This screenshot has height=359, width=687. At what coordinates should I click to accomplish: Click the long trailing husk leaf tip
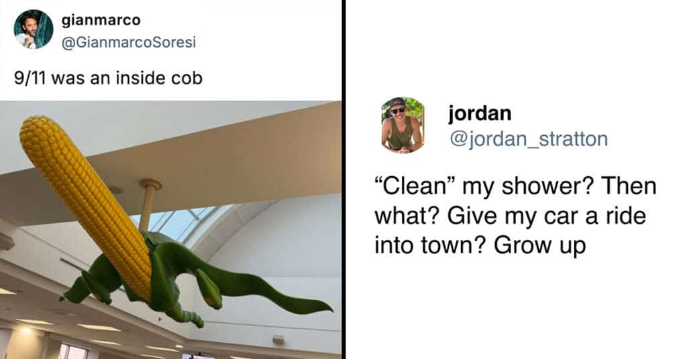[x=307, y=304]
